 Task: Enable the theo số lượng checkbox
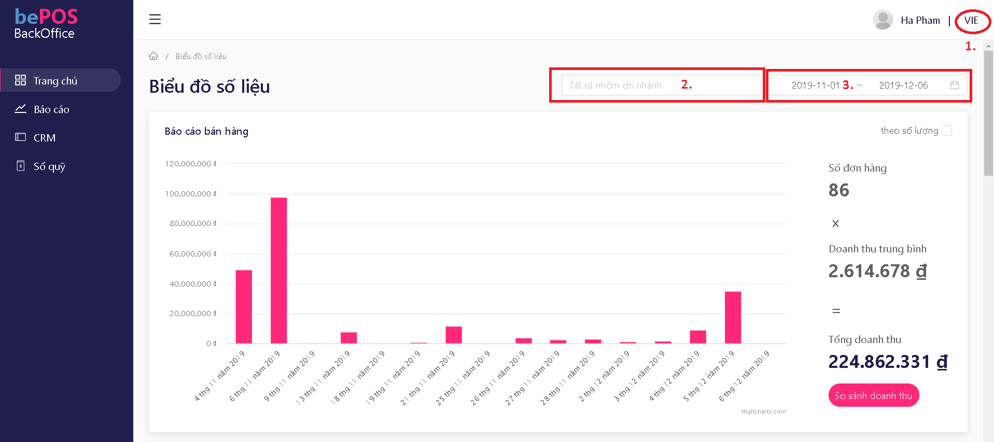coord(947,131)
